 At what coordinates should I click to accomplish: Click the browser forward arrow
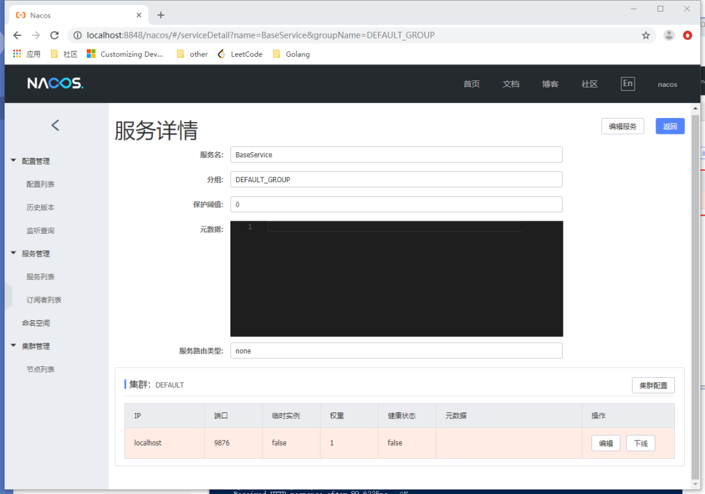36,35
